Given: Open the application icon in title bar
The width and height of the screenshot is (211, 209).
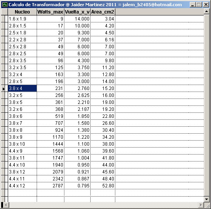Looking at the screenshot, I should pyautogui.click(x=5, y=5).
